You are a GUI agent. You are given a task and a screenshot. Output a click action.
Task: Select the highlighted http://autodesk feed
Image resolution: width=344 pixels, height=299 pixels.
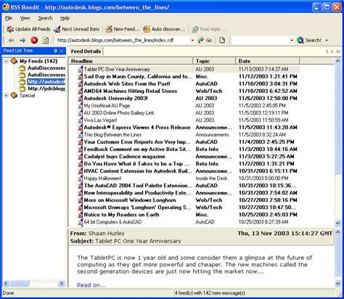46,81
